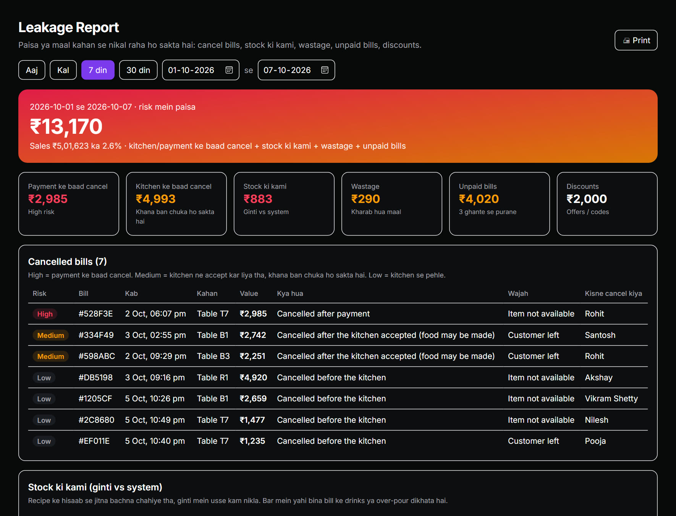Select bill number #1205CF
The height and width of the screenshot is (516, 676).
(95, 399)
